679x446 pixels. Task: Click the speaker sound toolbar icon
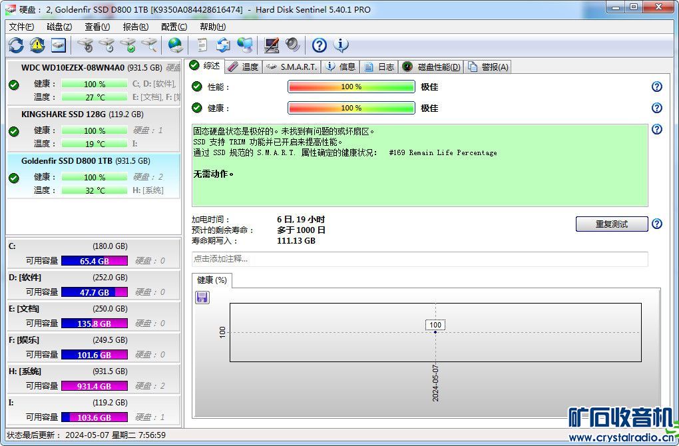[293, 45]
